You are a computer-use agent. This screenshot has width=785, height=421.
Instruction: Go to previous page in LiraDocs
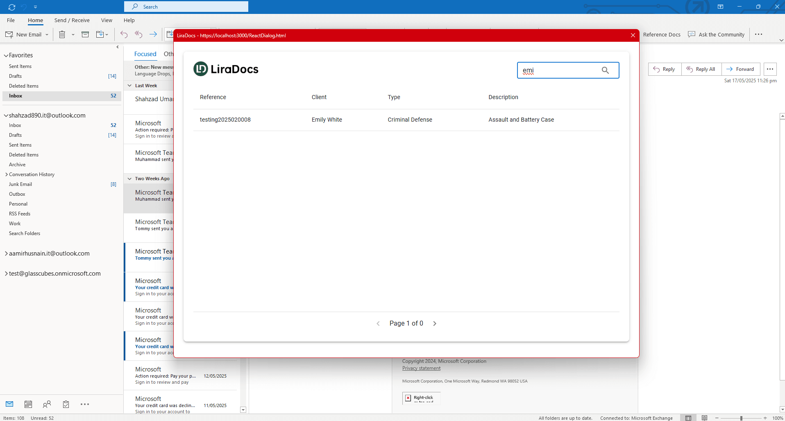378,324
